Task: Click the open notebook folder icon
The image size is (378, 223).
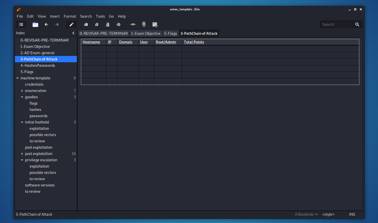Action: coord(35,24)
